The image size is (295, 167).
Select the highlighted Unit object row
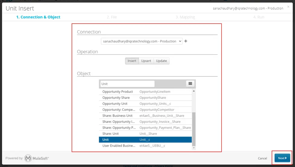tap(145, 140)
